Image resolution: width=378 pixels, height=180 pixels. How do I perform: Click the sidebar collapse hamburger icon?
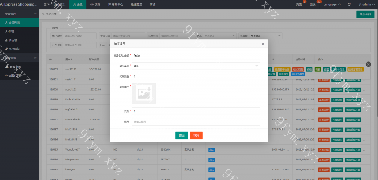[45, 4]
